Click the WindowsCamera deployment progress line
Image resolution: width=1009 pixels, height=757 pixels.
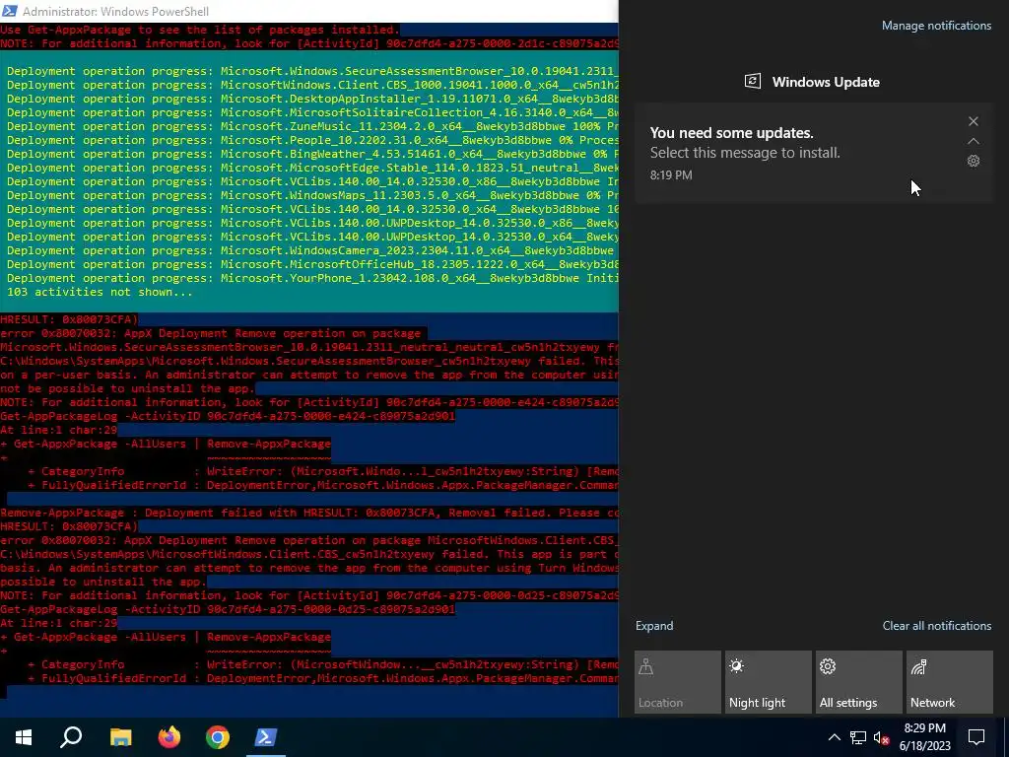tap(312, 250)
